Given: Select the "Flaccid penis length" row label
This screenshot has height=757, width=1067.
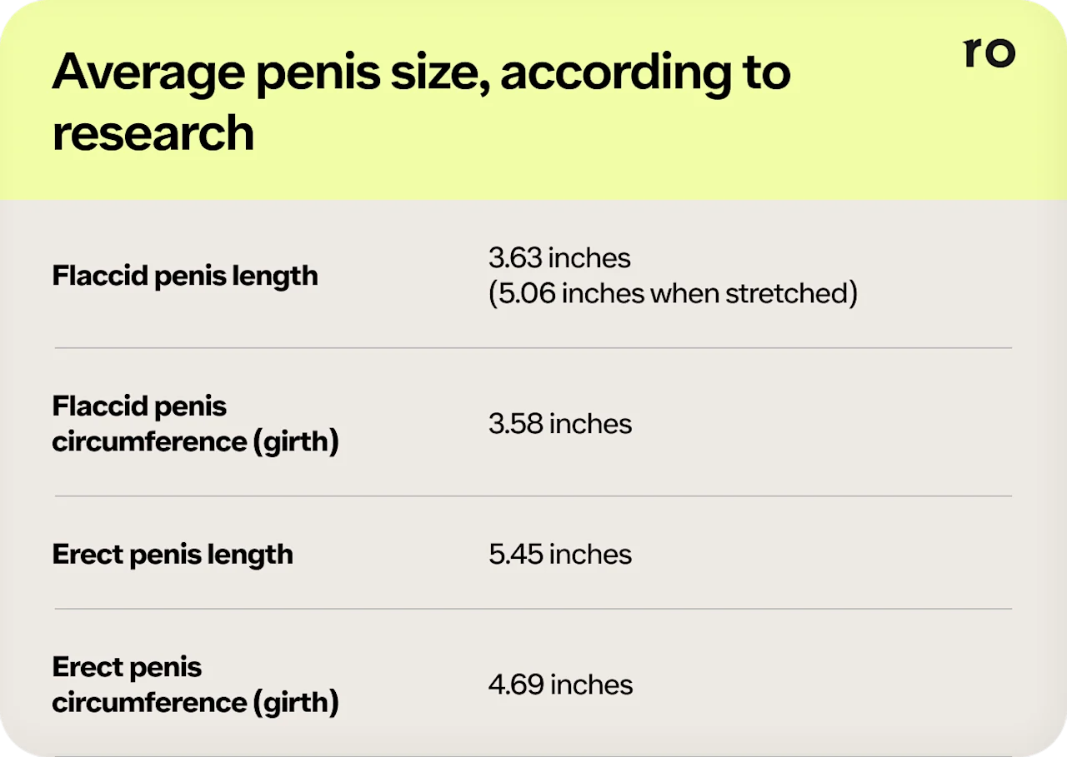Looking at the screenshot, I should coord(185,276).
